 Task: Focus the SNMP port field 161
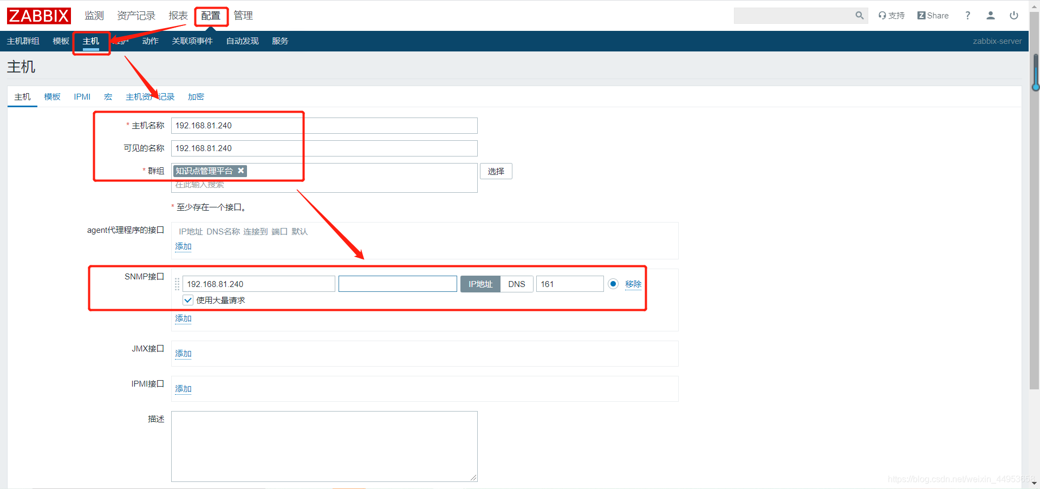coord(570,284)
